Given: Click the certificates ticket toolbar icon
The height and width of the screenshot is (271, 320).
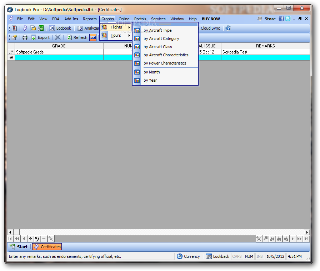Looking at the screenshot, I should 25,28.
